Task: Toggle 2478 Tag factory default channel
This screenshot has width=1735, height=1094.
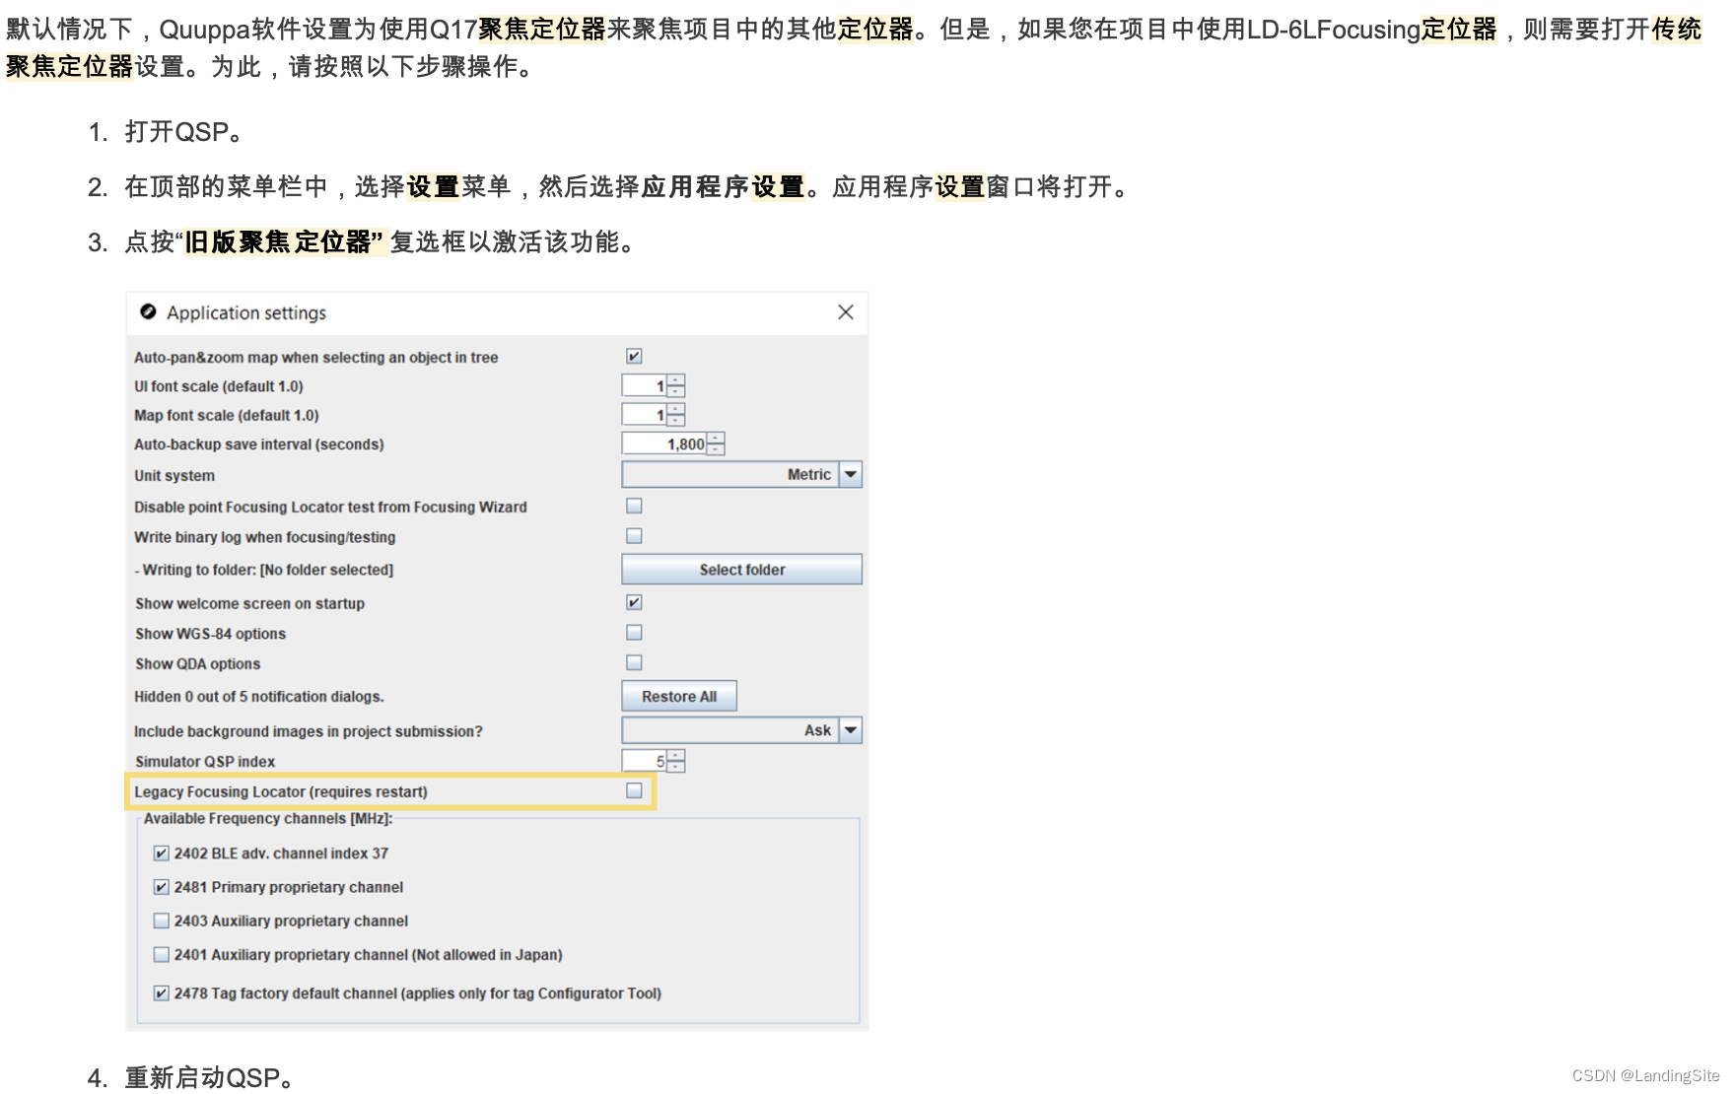Action: 162,993
